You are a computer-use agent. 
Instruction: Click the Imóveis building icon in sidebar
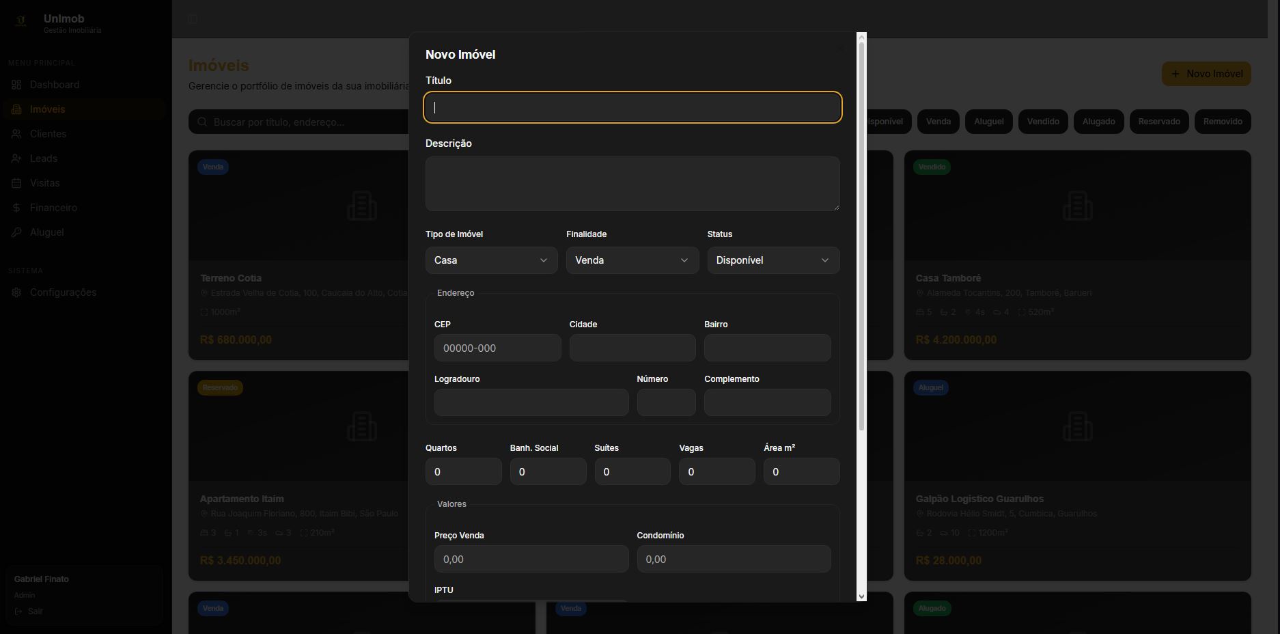coord(16,109)
